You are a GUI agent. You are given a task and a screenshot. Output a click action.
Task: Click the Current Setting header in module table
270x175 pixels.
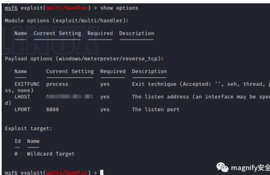coord(57,33)
